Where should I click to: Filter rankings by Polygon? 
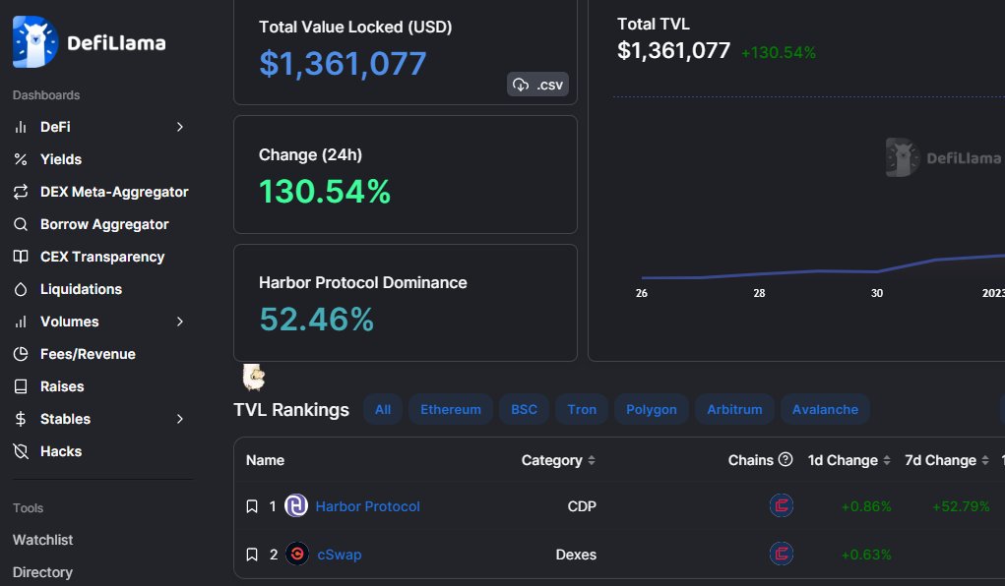coord(652,409)
